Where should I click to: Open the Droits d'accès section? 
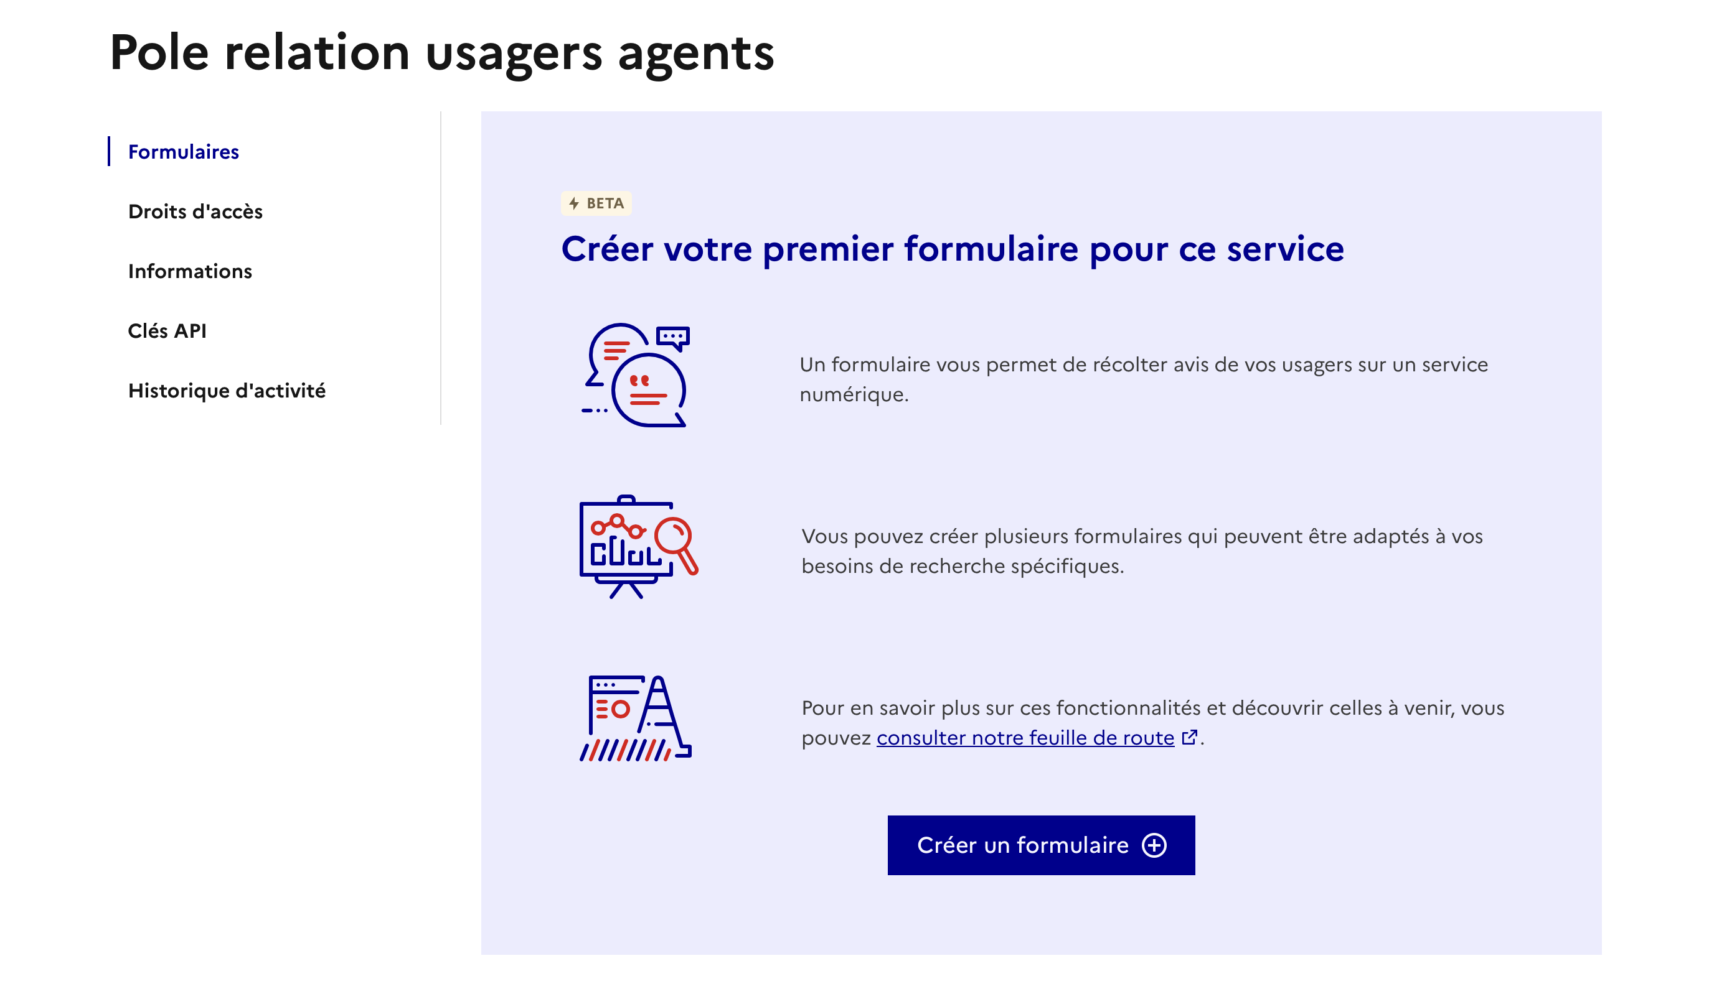(195, 211)
